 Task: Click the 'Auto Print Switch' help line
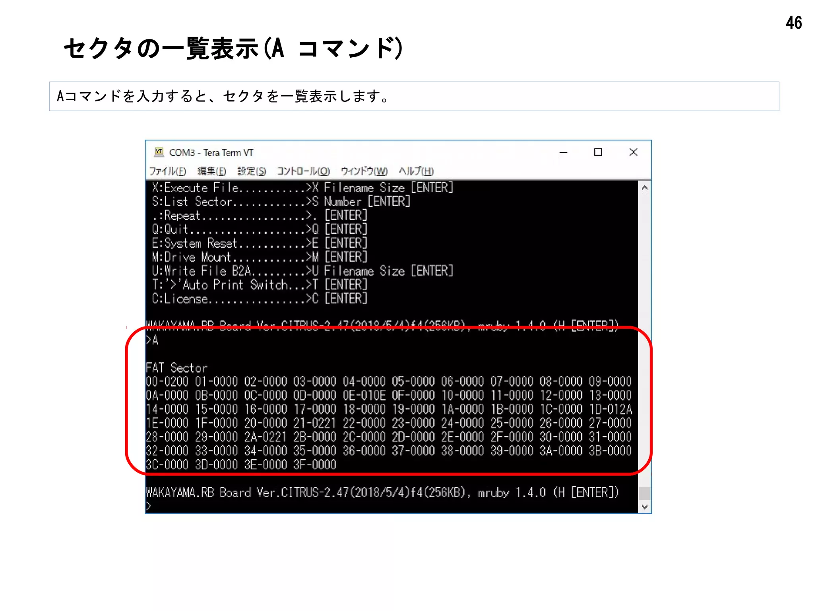(x=260, y=285)
